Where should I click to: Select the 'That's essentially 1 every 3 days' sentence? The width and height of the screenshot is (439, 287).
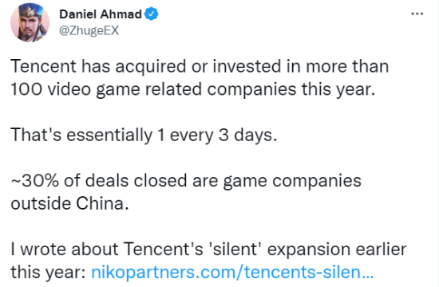coord(144,135)
